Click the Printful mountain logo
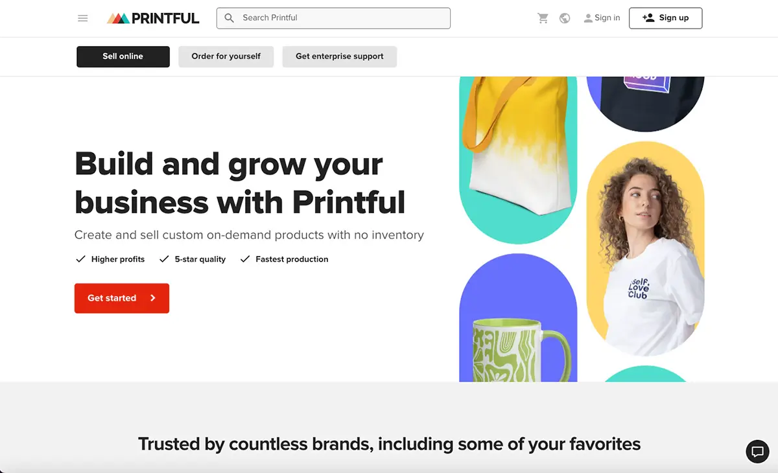The image size is (778, 473). [118, 18]
